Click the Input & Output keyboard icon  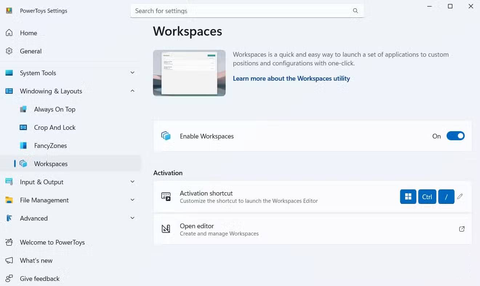coord(9,182)
